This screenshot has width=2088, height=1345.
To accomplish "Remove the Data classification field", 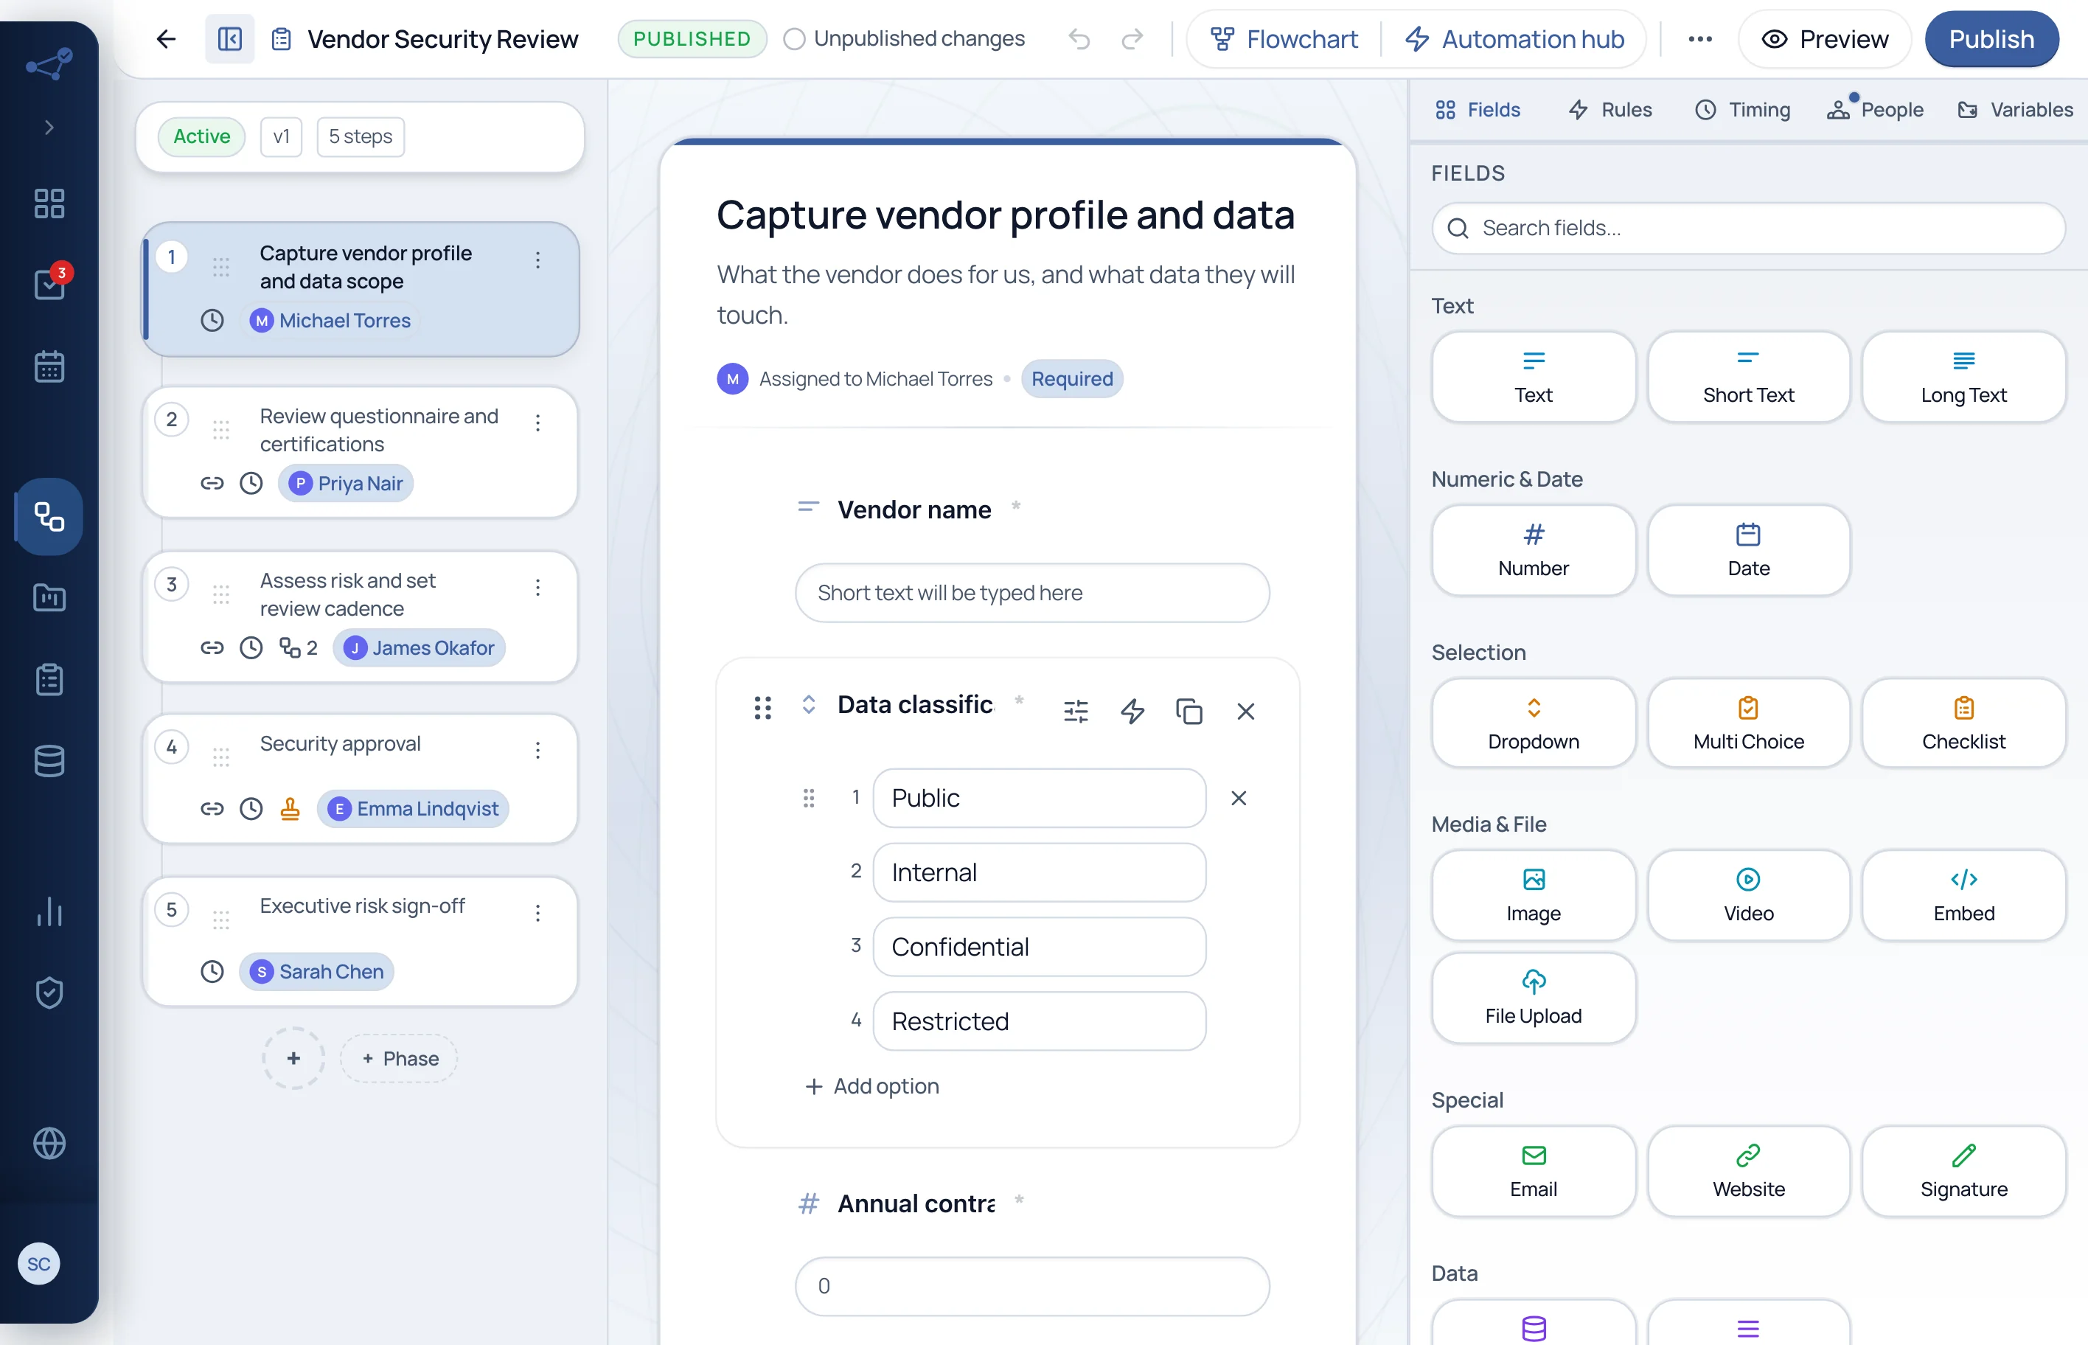I will pos(1245,711).
